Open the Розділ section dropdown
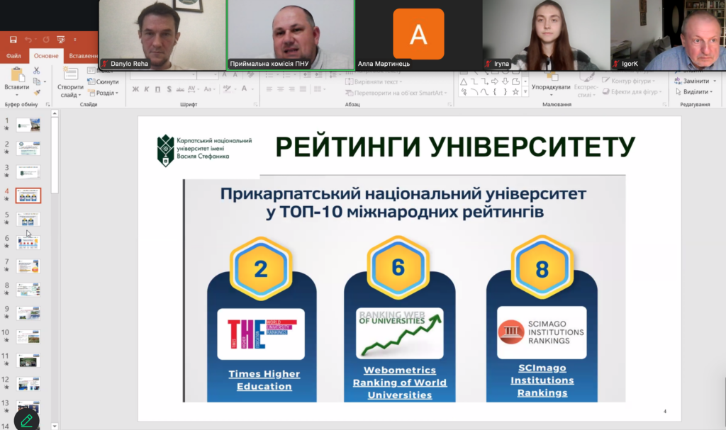 [x=104, y=93]
